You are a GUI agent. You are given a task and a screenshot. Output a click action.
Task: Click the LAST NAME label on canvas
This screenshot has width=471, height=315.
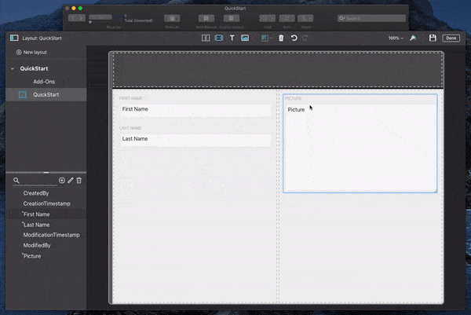(130, 128)
